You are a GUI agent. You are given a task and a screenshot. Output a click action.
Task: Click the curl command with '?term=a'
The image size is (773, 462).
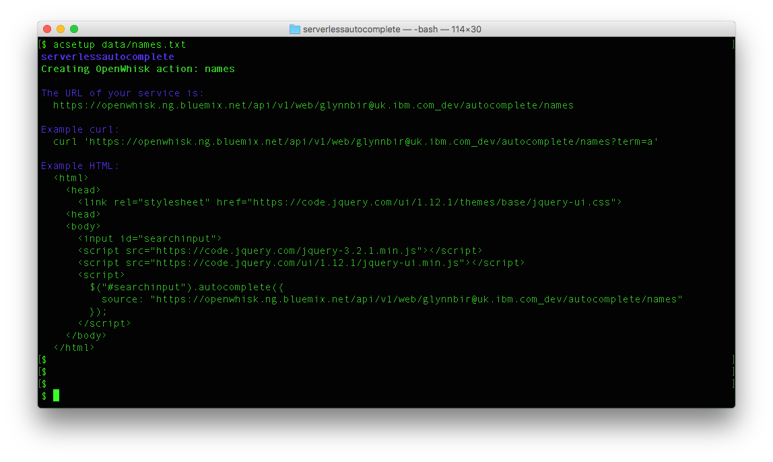[356, 141]
